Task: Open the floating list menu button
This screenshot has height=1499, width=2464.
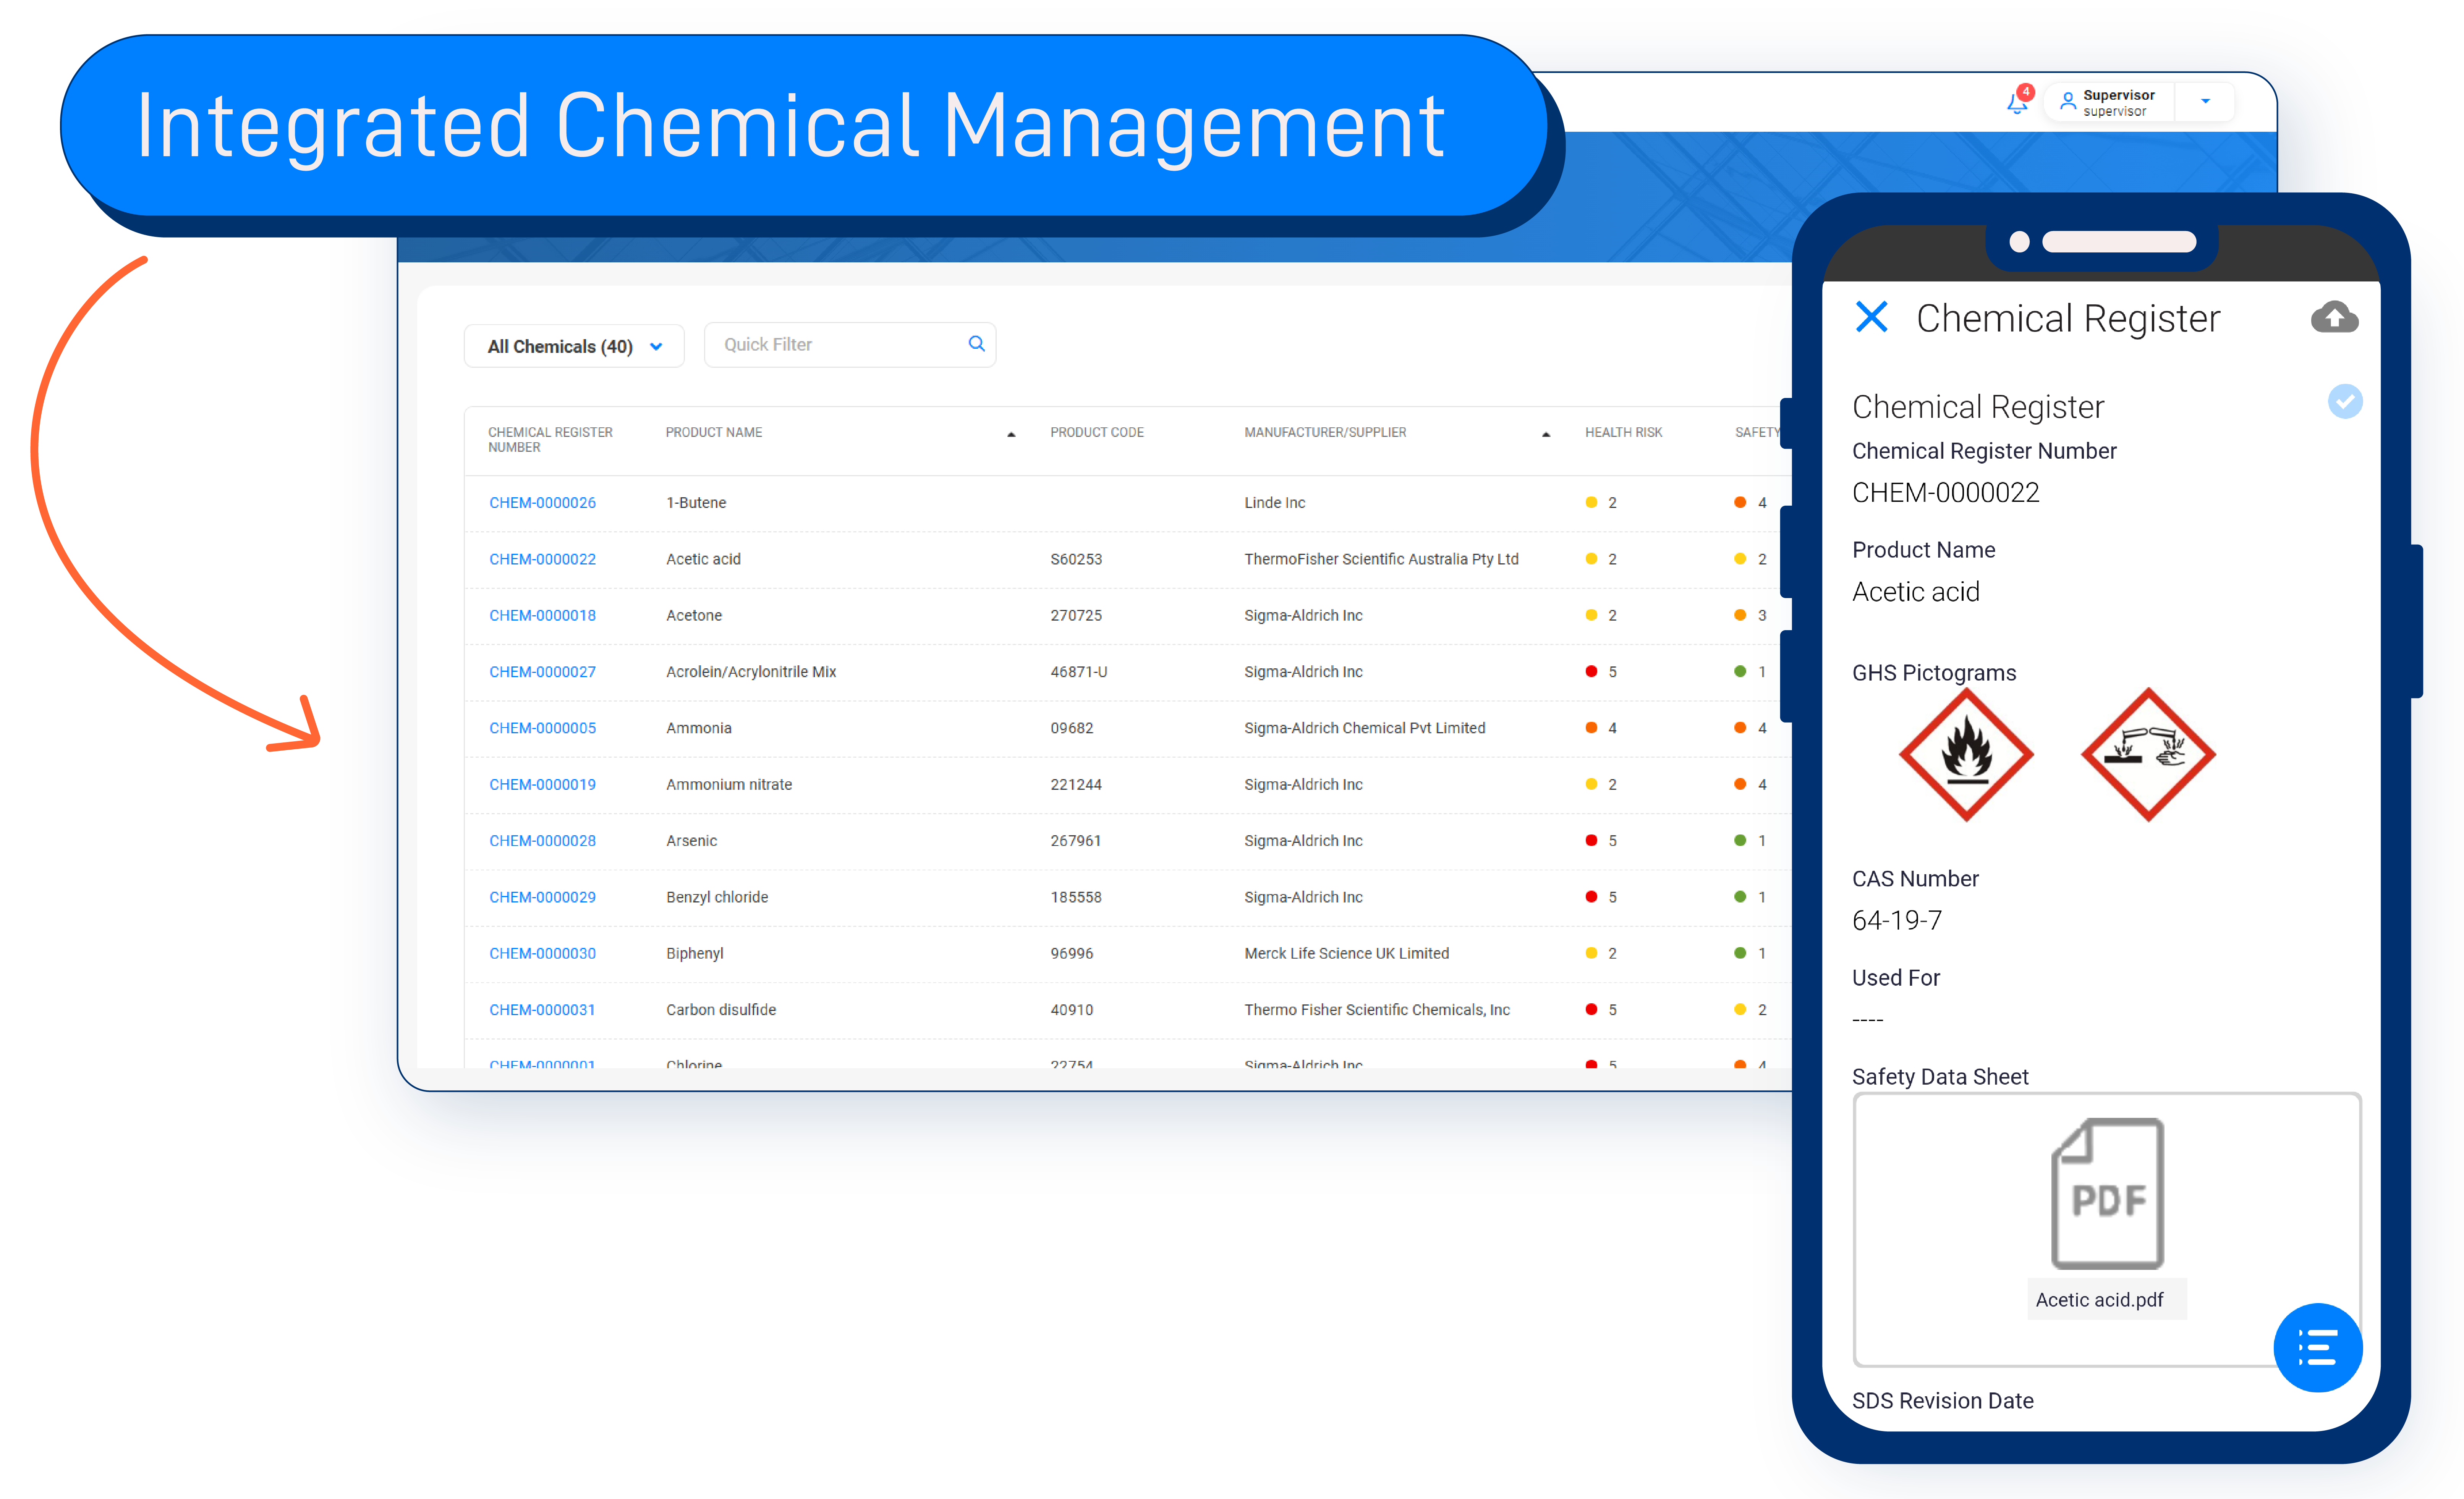Action: [x=2318, y=1348]
